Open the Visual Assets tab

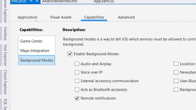(61, 17)
